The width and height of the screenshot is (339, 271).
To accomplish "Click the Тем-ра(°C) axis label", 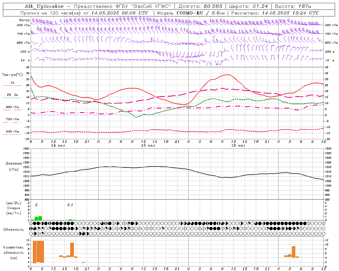I will [x=12, y=75].
